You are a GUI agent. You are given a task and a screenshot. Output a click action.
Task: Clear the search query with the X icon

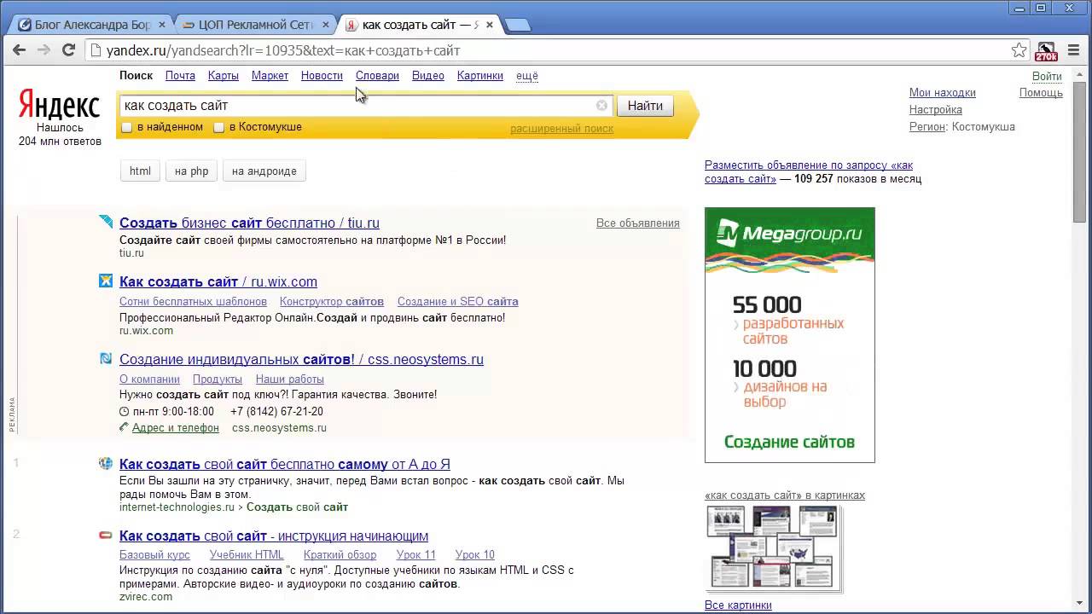point(601,106)
